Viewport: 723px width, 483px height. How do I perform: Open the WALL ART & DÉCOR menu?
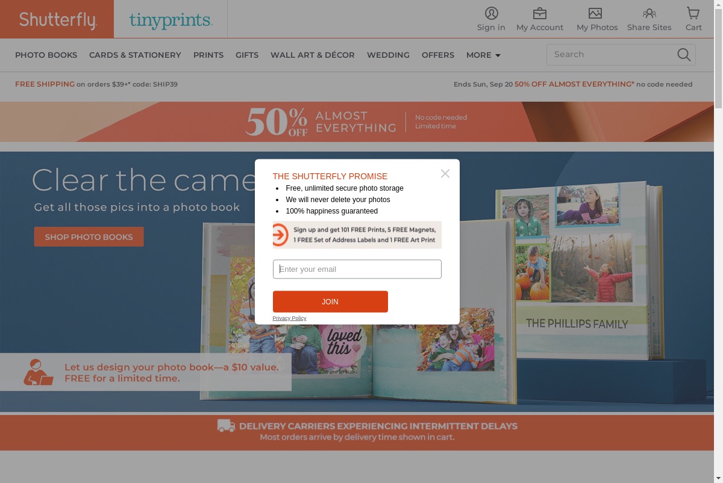313,55
